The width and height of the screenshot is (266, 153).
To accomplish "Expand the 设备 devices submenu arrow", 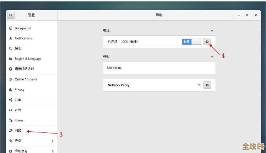I will click(x=53, y=141).
